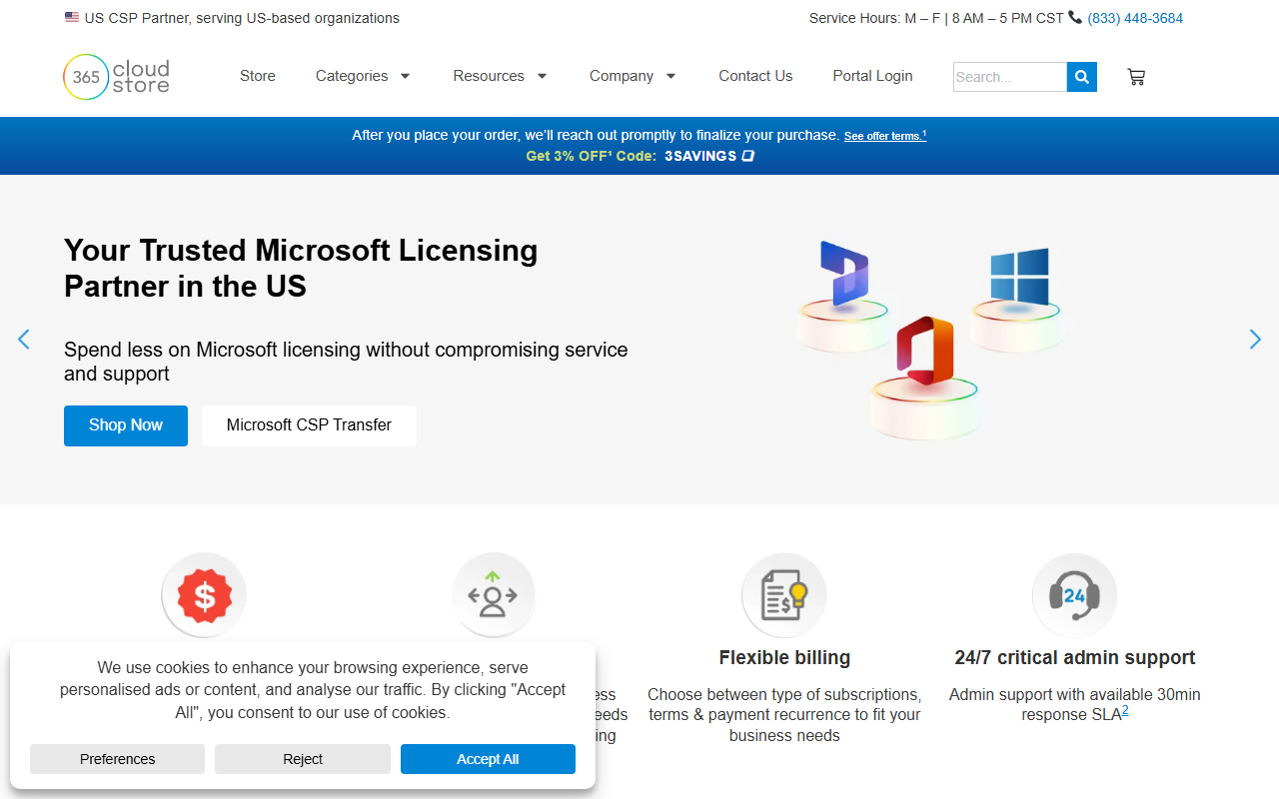
Task: Click the Service Hours text
Action: pos(936,18)
